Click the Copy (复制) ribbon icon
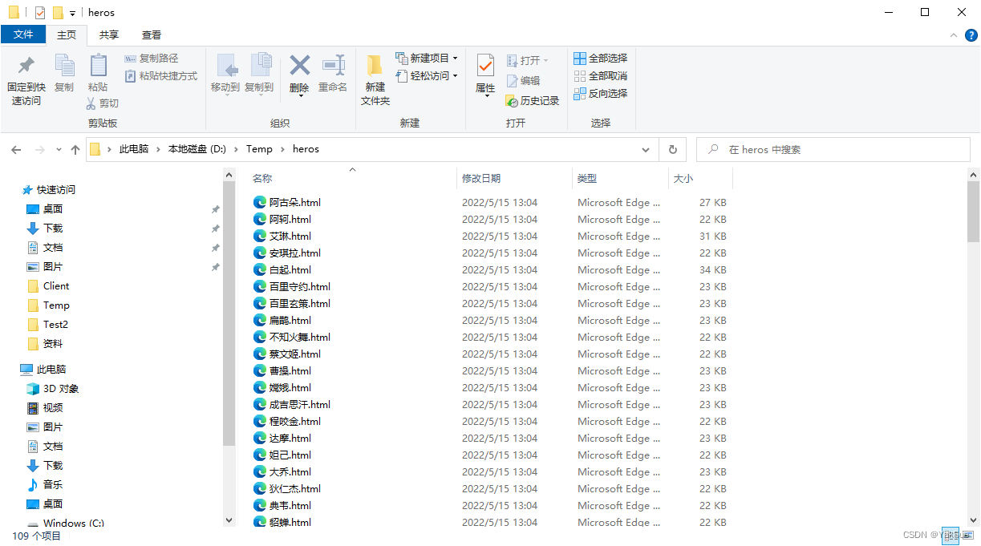 [64, 66]
